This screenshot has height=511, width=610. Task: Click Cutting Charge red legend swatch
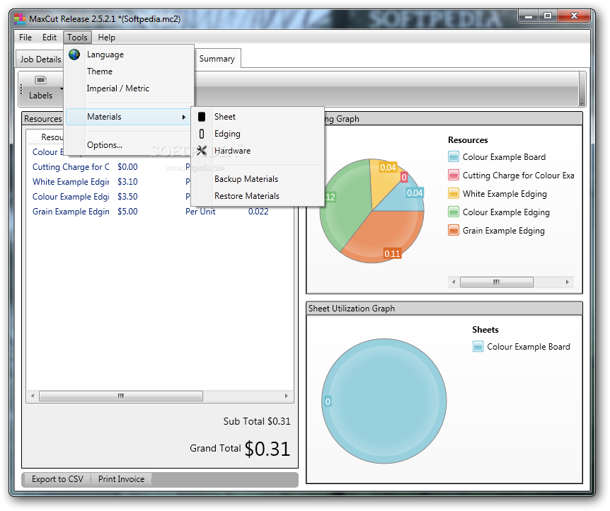point(453,175)
